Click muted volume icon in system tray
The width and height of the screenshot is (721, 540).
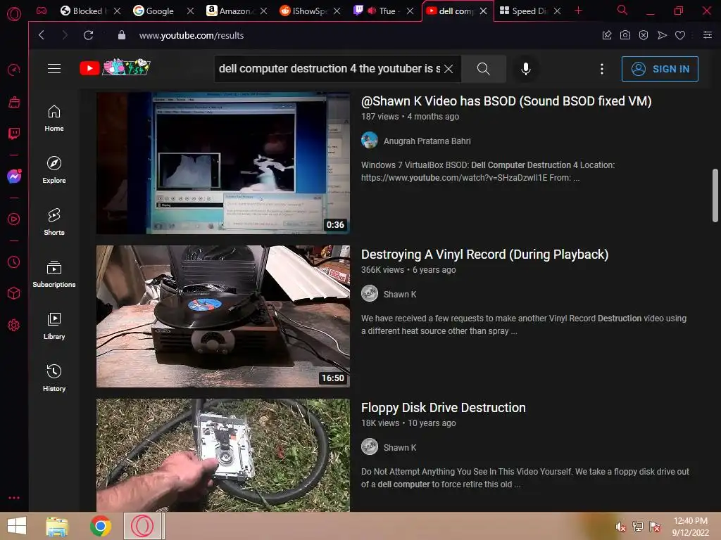[x=620, y=527]
